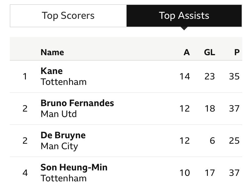The width and height of the screenshot is (252, 188).
Task: Click Son Heung-Min's 10 assists value
Action: 184,173
